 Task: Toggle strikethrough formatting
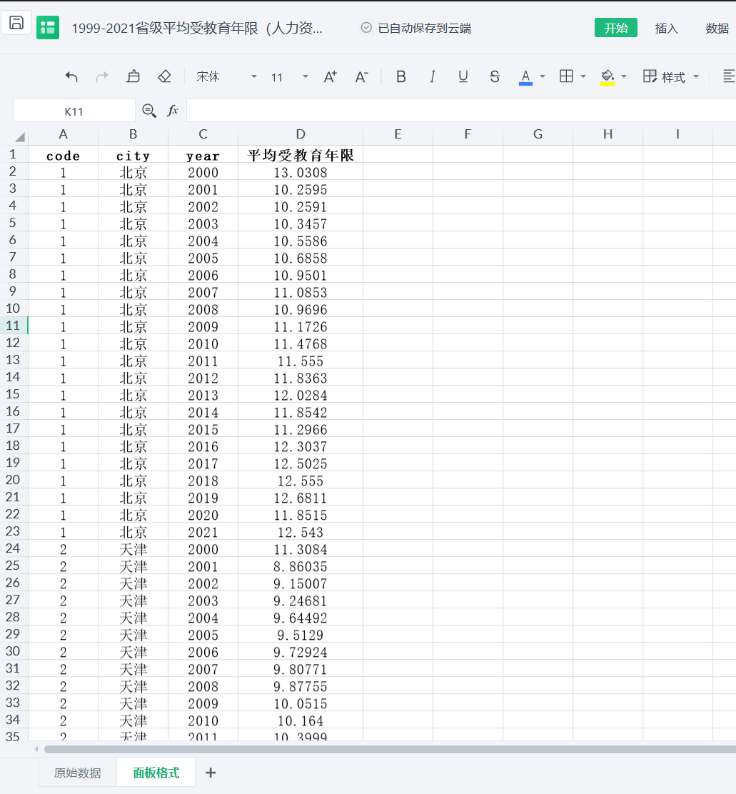[495, 76]
